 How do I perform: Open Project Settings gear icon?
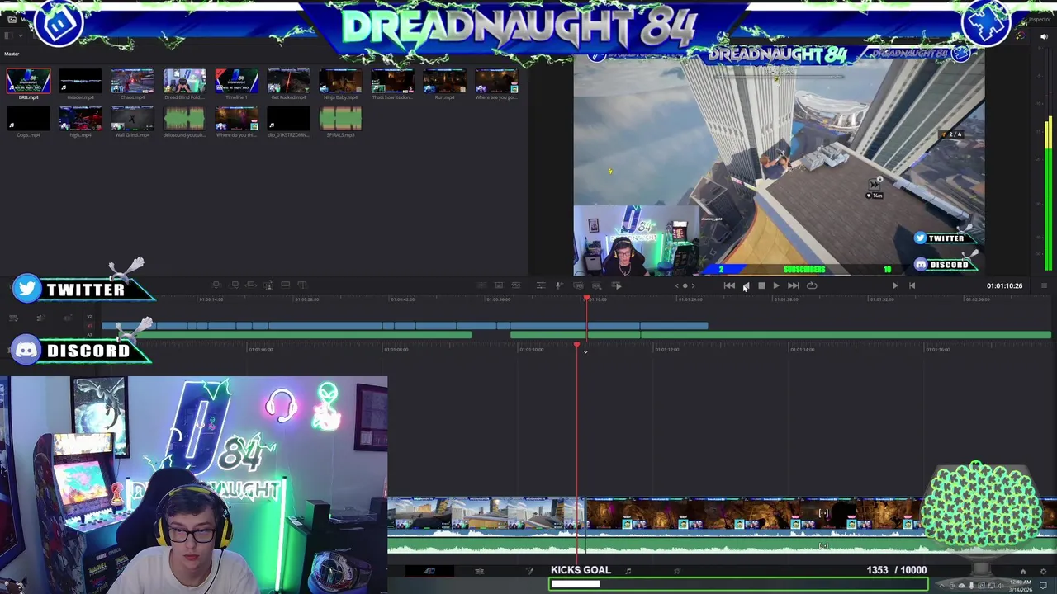[1043, 571]
